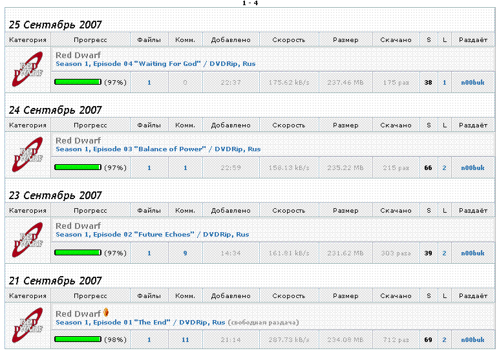
Task: Open uploader n00buk on Episode 01 row
Action: tap(472, 339)
